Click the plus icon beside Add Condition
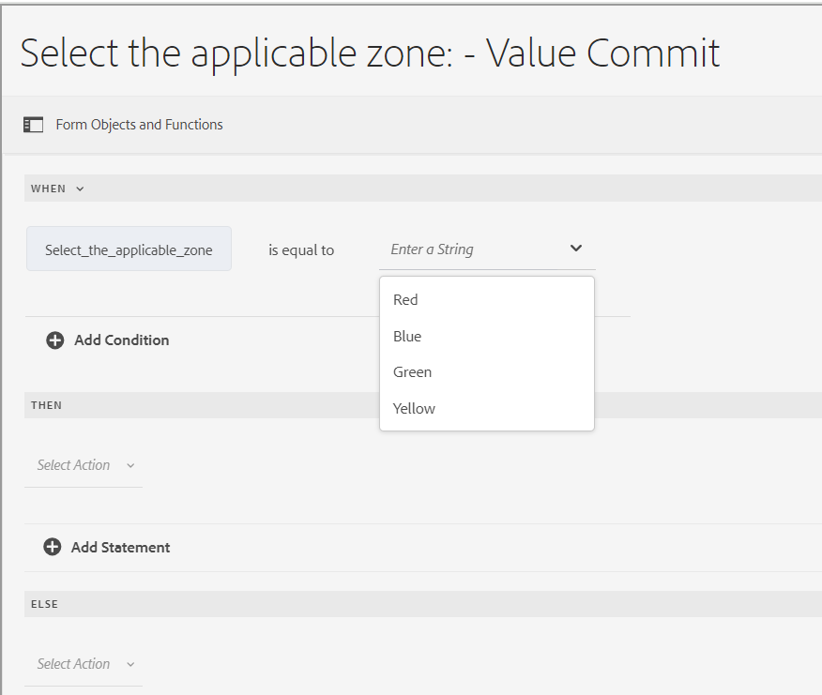The width and height of the screenshot is (822, 695). 55,340
